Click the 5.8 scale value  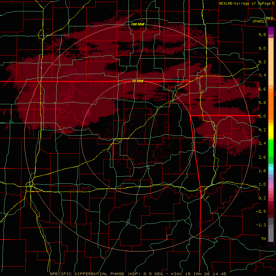click(x=262, y=103)
